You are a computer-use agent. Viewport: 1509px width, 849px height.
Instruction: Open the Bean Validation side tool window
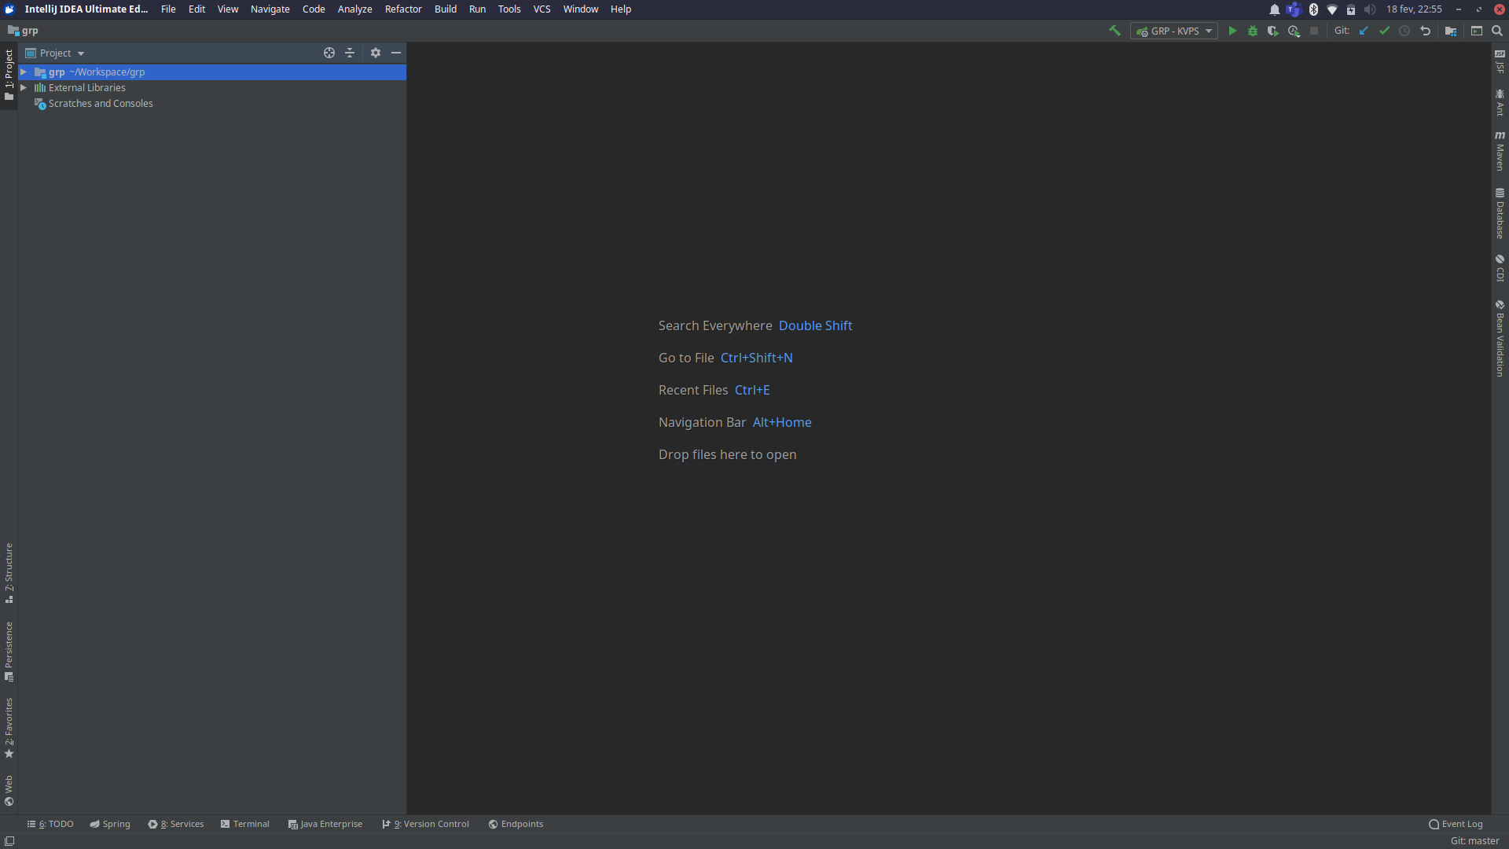(x=1500, y=339)
